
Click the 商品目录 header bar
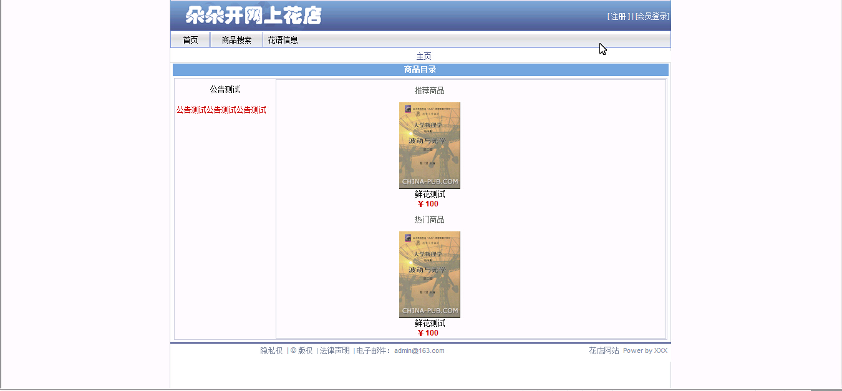point(420,70)
